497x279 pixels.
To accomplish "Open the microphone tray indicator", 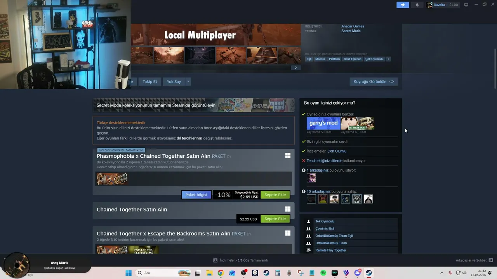I will [x=450, y=273].
